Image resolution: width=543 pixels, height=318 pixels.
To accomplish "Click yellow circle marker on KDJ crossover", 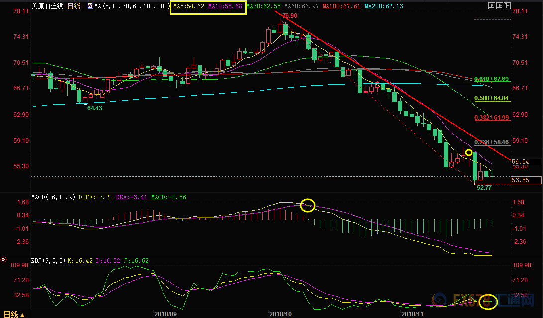I will (489, 300).
